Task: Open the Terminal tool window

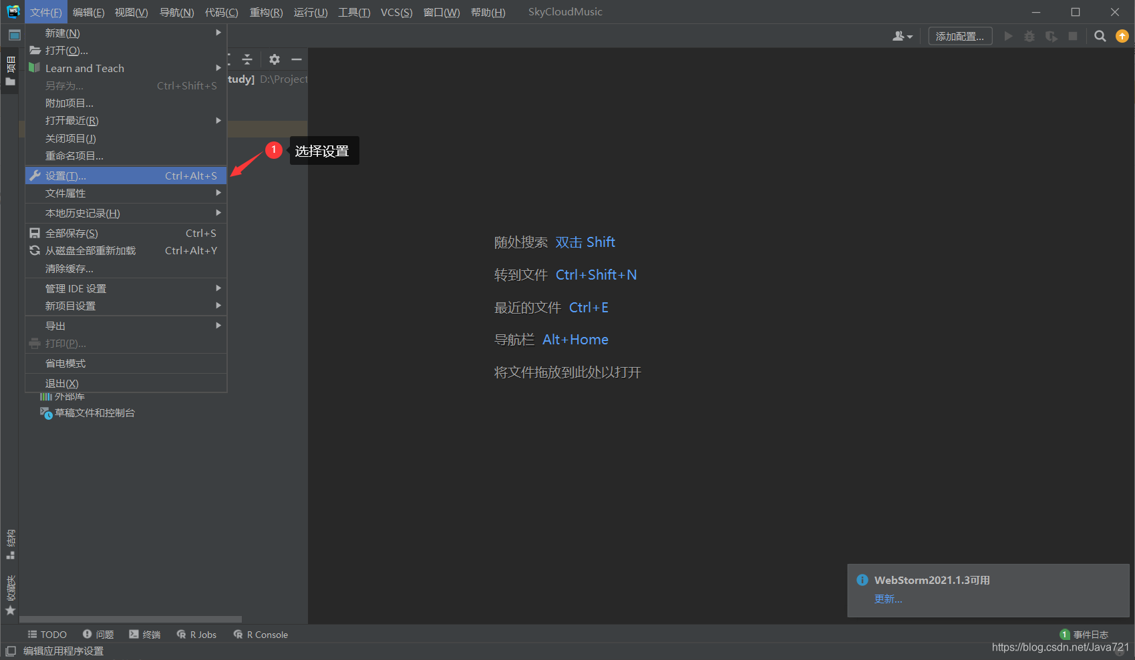Action: pos(145,635)
